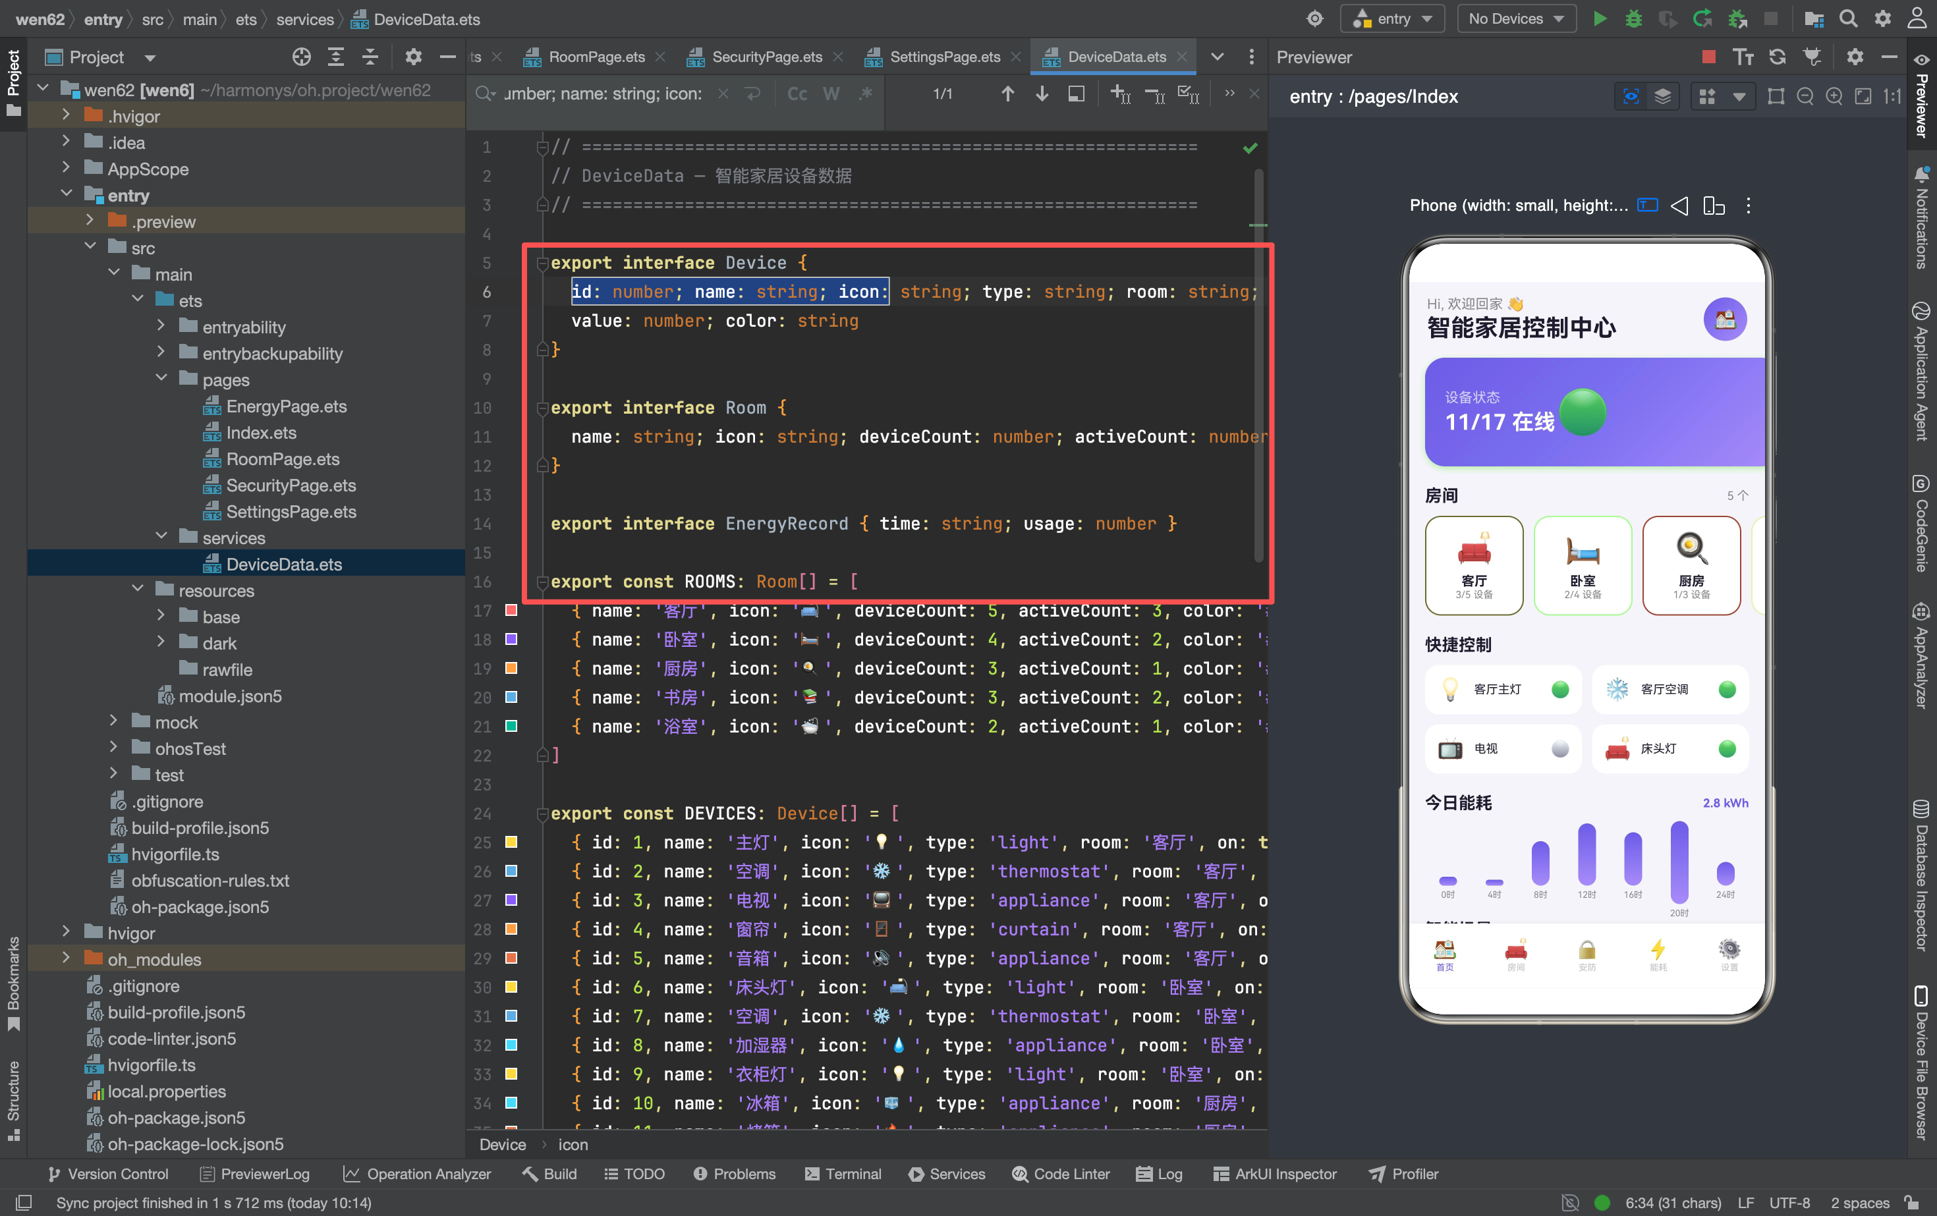
Task: Open Index.ets in the pages folder
Action: point(261,433)
